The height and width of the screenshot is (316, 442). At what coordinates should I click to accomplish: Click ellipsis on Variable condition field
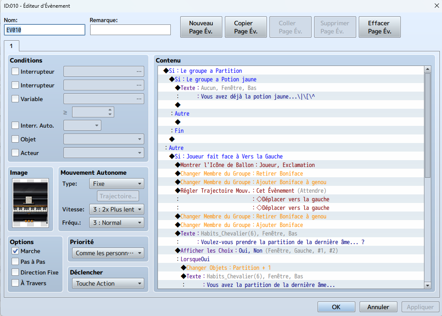pos(139,99)
